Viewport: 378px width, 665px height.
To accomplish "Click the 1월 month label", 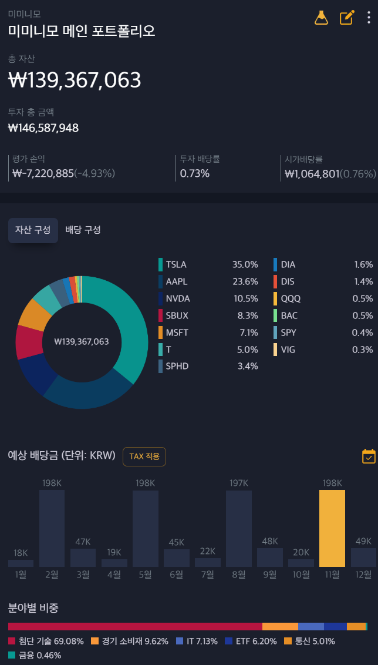I will 21,575.
